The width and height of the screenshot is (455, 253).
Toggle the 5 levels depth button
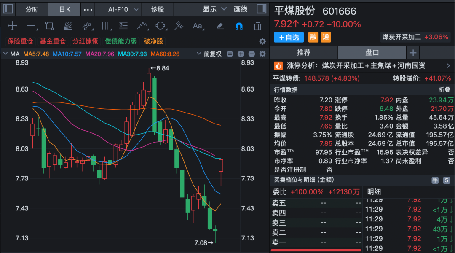[446, 180]
